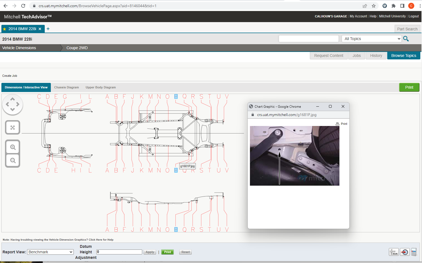Image resolution: width=422 pixels, height=263 pixels.
Task: Open the Chrome side panel icon
Action: click(x=402, y=6)
